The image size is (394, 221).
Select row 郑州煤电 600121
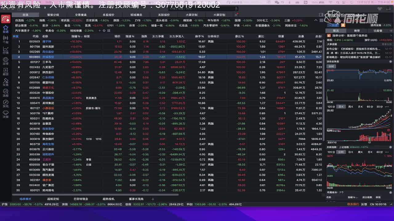pos(167,190)
